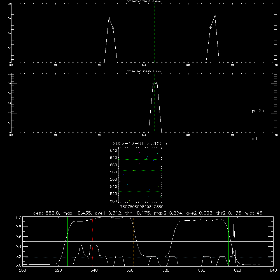This screenshot has height=280, width=280.
Task: Click the top diamond of dawn plot's left peak
Action: 109,18
